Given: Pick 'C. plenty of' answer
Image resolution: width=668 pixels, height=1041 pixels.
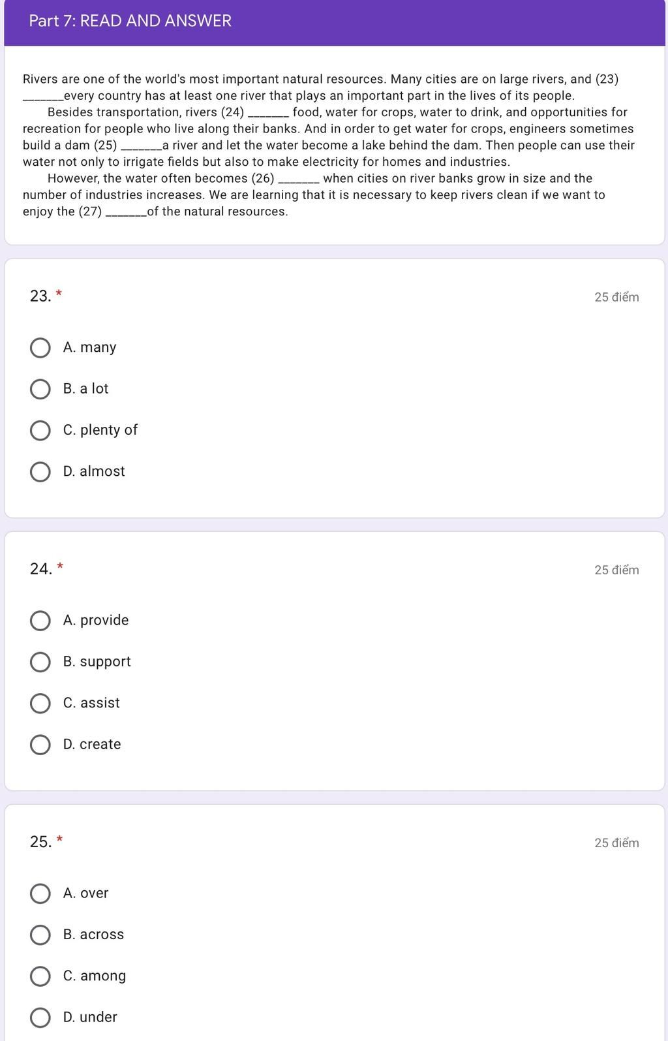Looking at the screenshot, I should tap(40, 431).
